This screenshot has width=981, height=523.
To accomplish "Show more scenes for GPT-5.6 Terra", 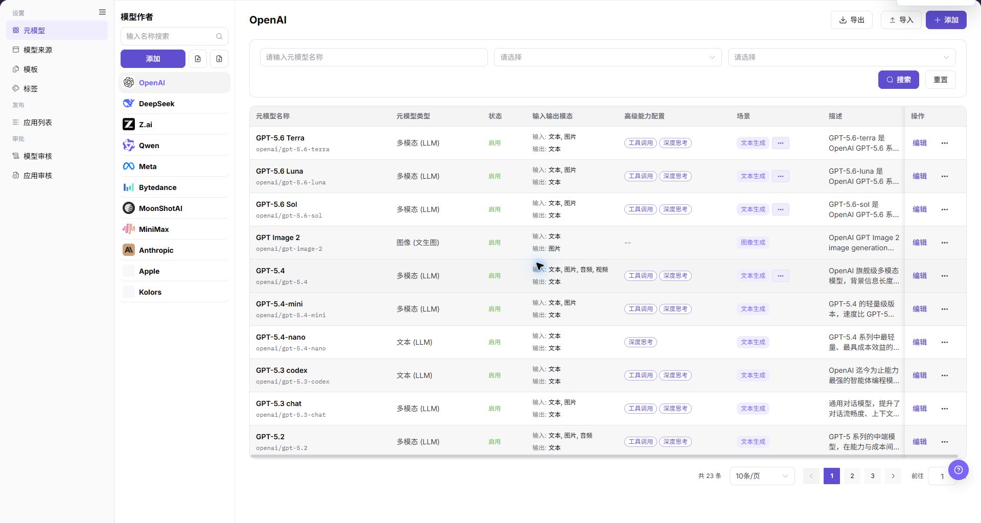I will [x=781, y=143].
